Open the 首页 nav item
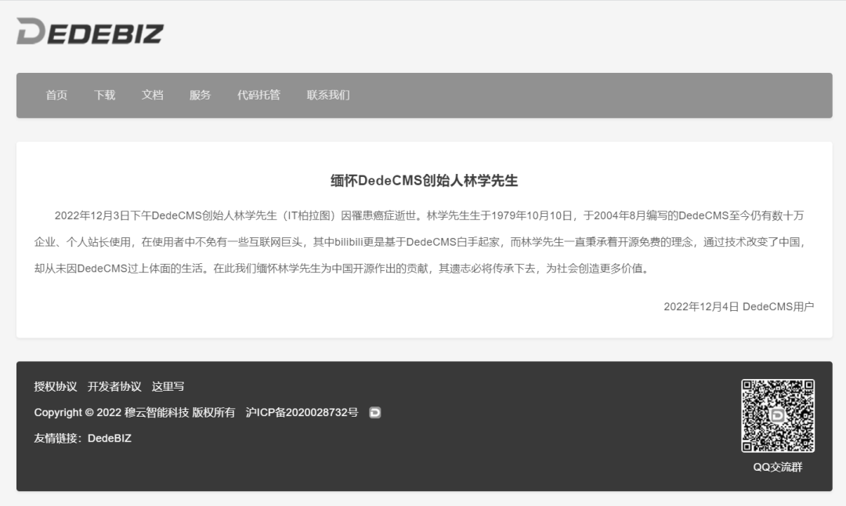This screenshot has width=846, height=506. click(56, 95)
